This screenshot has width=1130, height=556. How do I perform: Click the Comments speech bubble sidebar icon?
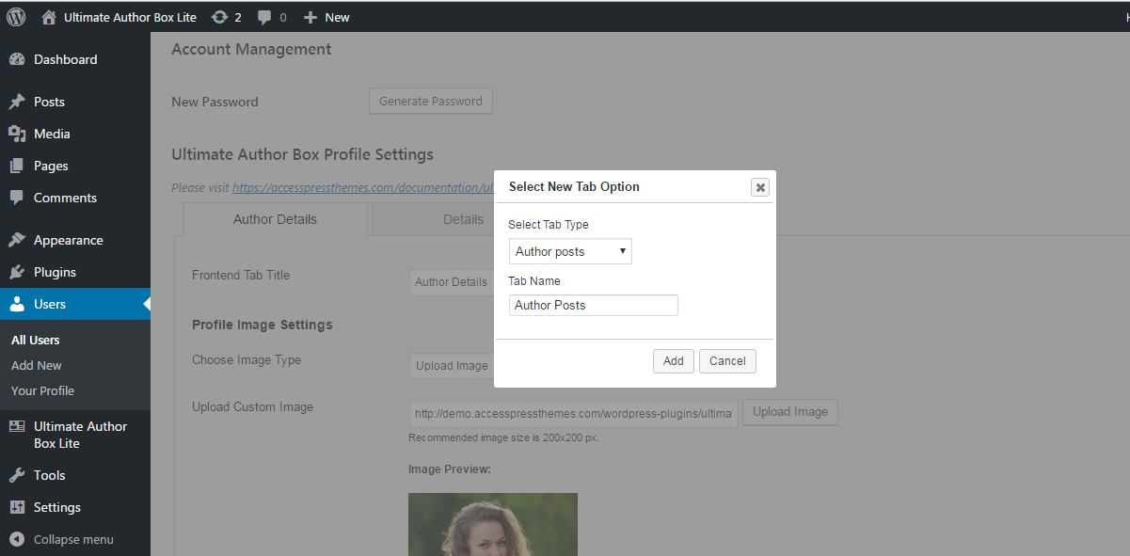17,198
